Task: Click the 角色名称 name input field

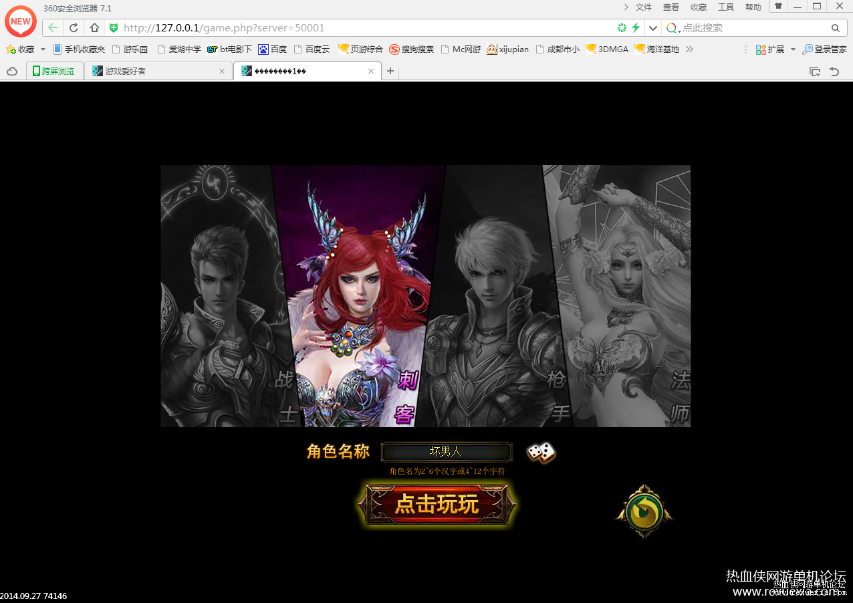Action: pos(447,453)
